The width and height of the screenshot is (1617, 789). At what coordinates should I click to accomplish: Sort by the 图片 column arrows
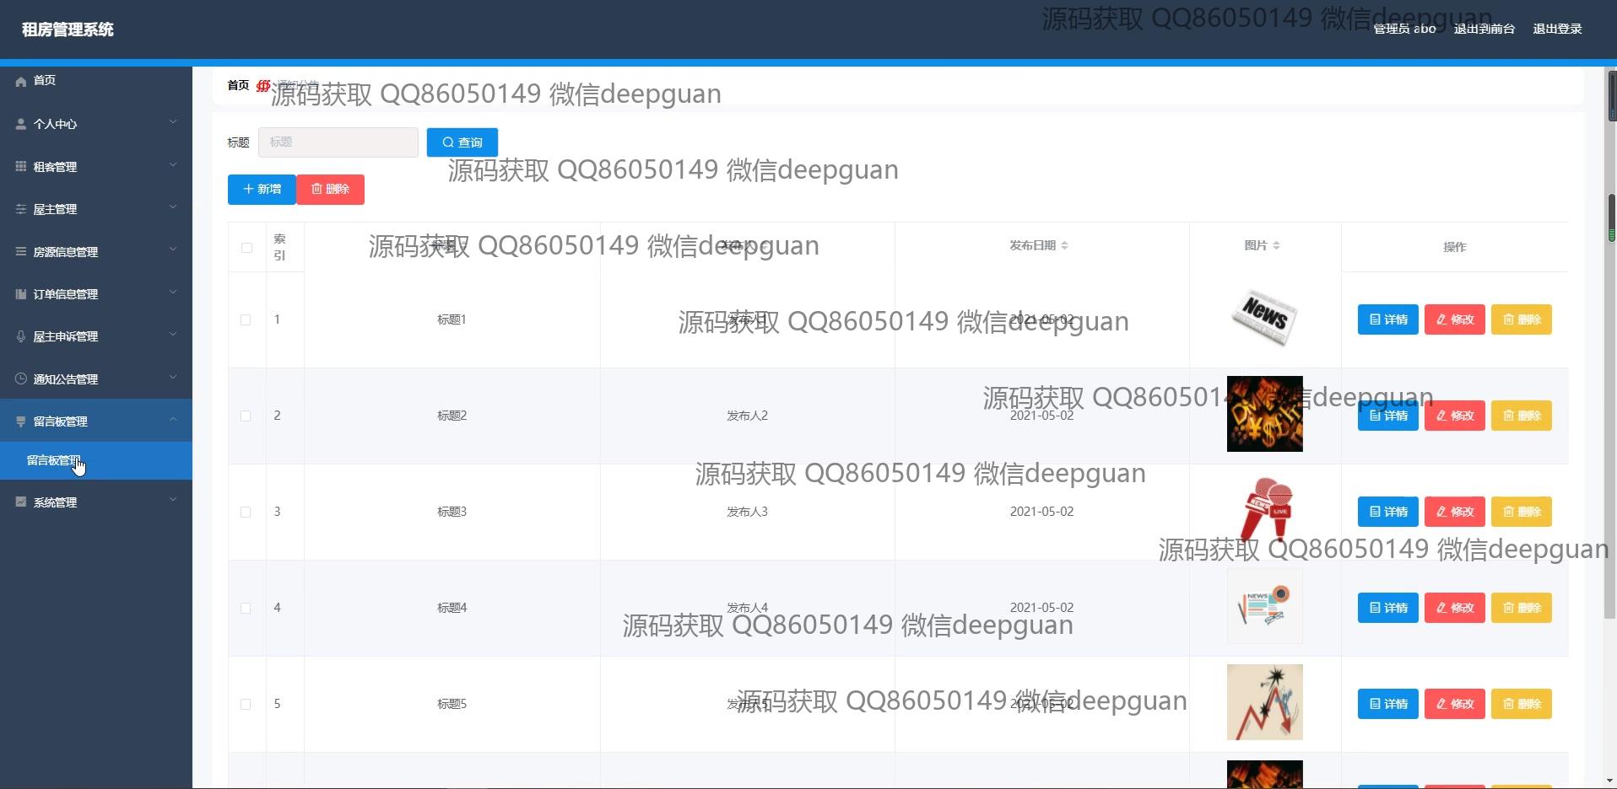click(1276, 245)
